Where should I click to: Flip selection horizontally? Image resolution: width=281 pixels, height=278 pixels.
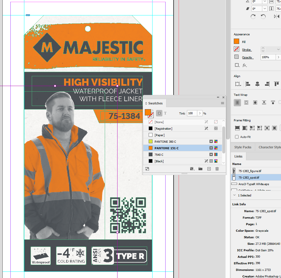(277, 17)
